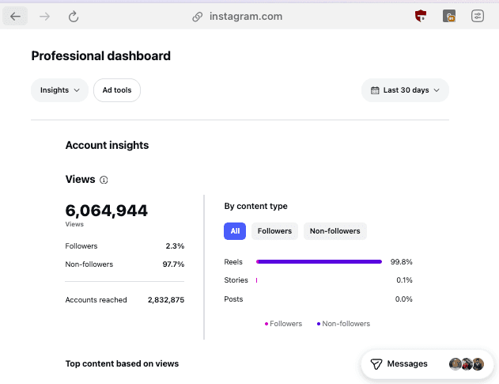Click the Messages paper plane icon
This screenshot has width=499, height=384.
(376, 364)
